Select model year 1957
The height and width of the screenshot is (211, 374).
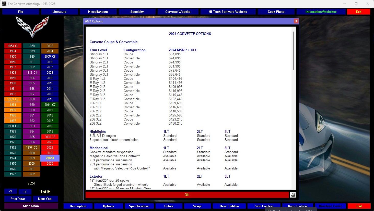[13, 67]
